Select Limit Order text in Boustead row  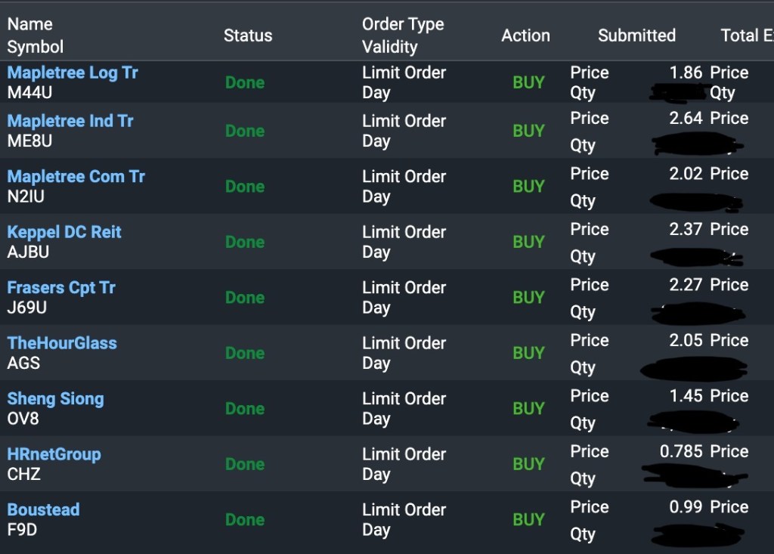[404, 510]
